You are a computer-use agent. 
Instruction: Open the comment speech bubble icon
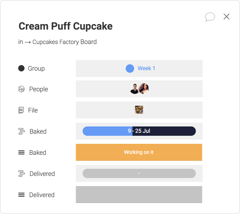click(x=210, y=17)
